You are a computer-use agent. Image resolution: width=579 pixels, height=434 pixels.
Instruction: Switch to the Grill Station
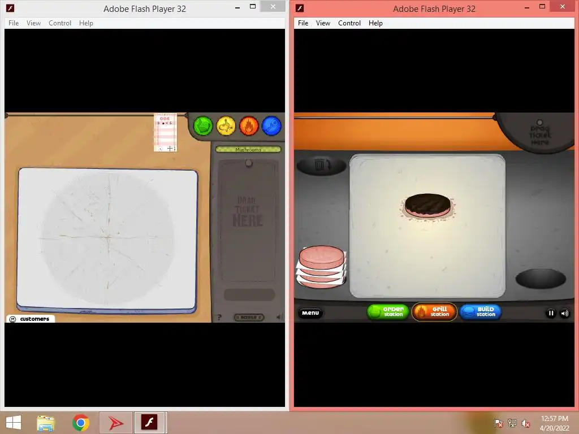(x=434, y=312)
